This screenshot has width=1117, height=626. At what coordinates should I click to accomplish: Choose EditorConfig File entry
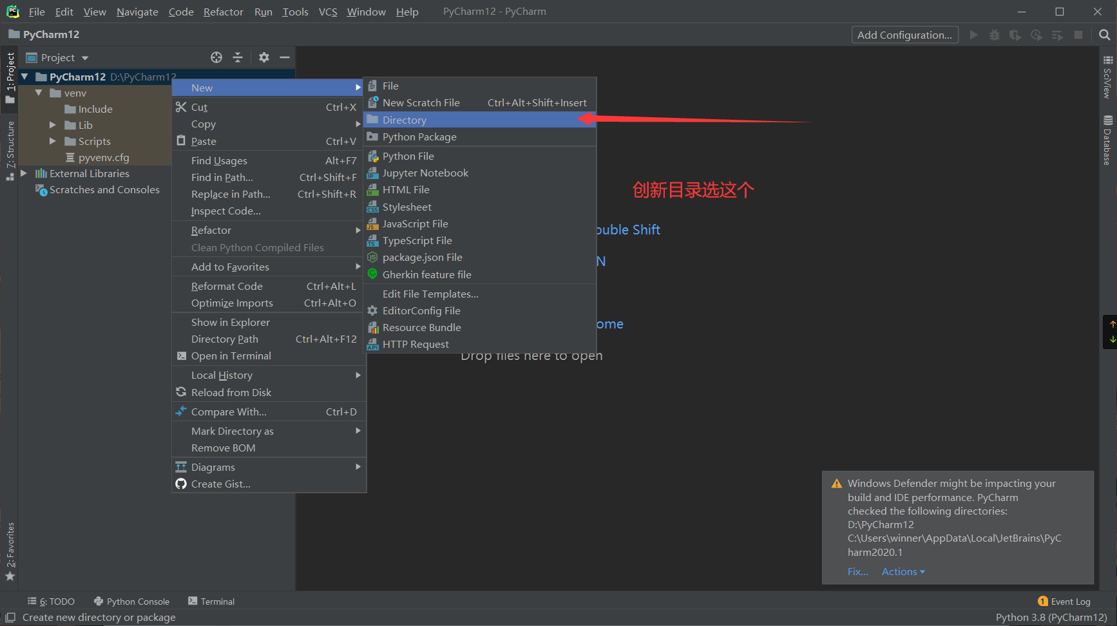point(479,311)
